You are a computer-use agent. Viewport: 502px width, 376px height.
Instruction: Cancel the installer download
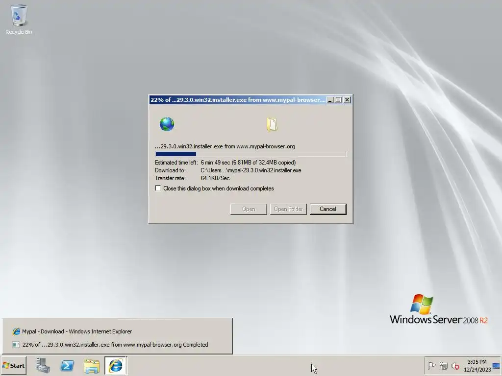coord(328,209)
